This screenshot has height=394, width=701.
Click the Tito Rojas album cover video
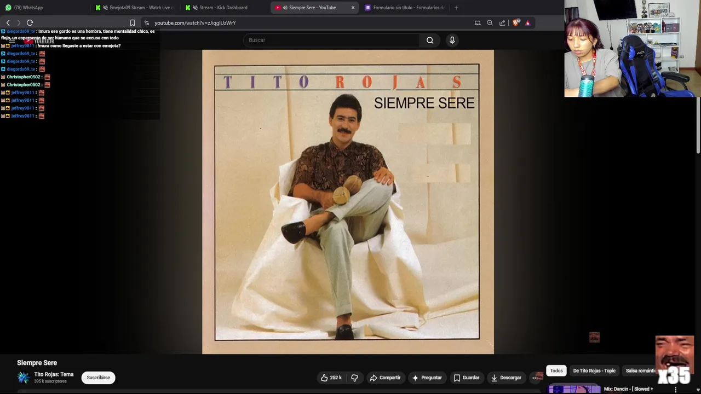coord(348,202)
